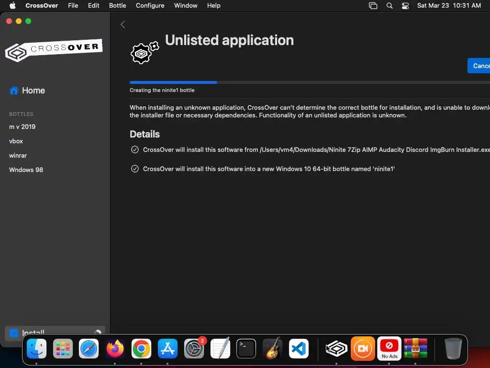Open the Apple menu

pyautogui.click(x=12, y=6)
